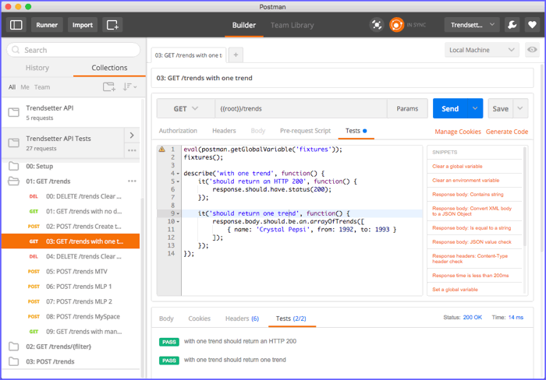Screen dimensions: 546x380
Task: Open the Save button dropdown arrow
Action: [x=520, y=108]
